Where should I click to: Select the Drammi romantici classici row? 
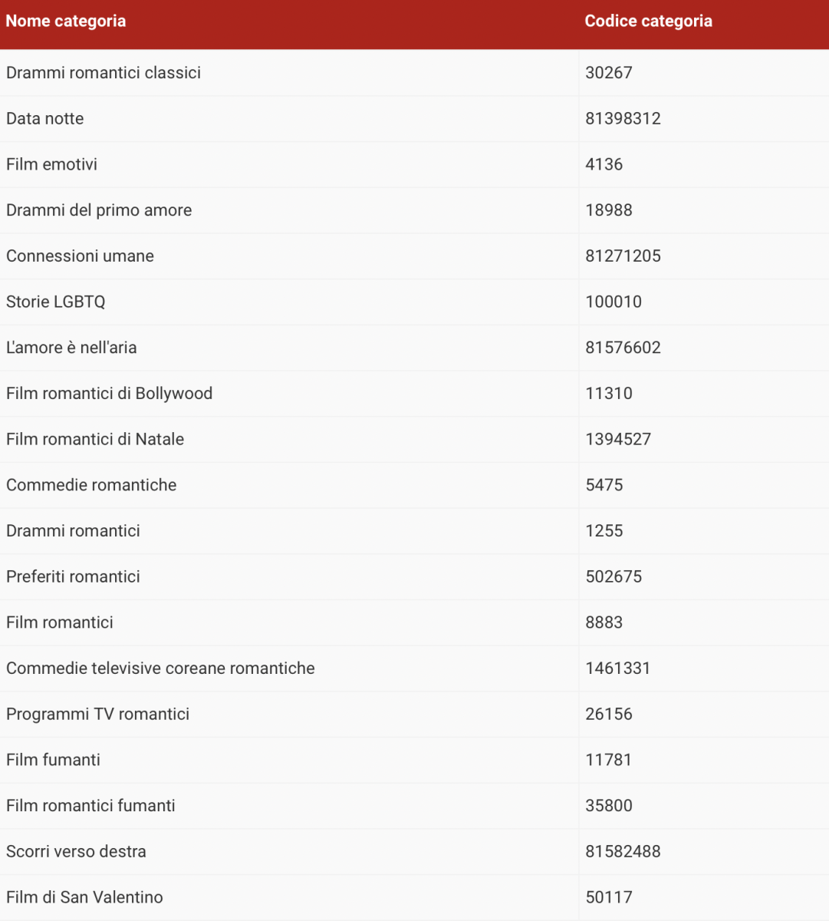(414, 73)
